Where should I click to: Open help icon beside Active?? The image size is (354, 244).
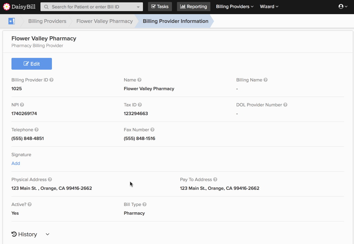click(30, 204)
